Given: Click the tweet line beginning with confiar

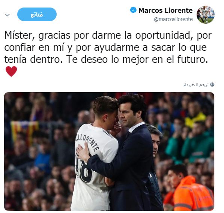Looking at the screenshot, I should pos(105,47).
